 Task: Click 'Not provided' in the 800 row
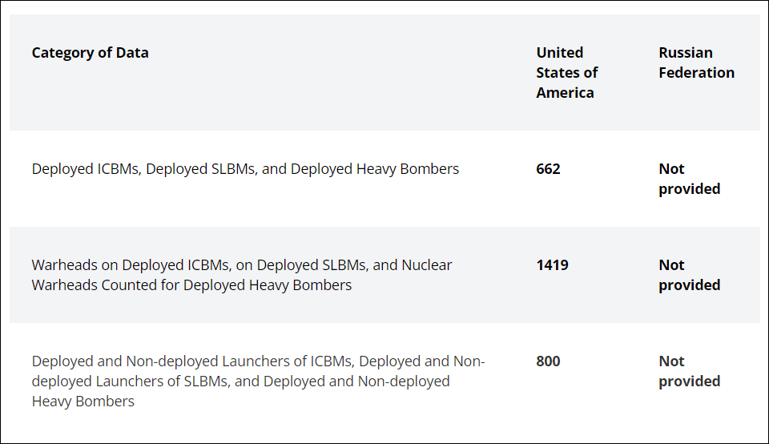pyautogui.click(x=689, y=371)
